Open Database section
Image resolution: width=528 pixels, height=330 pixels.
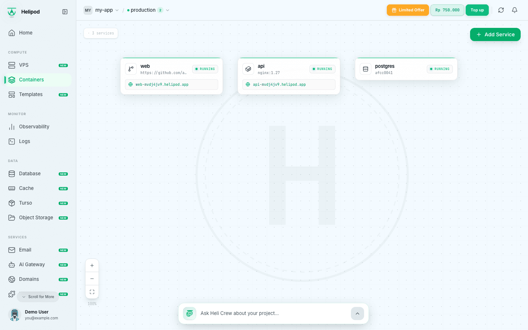coord(38,173)
